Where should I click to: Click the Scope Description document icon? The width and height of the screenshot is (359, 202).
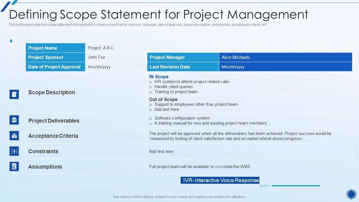coord(14,95)
